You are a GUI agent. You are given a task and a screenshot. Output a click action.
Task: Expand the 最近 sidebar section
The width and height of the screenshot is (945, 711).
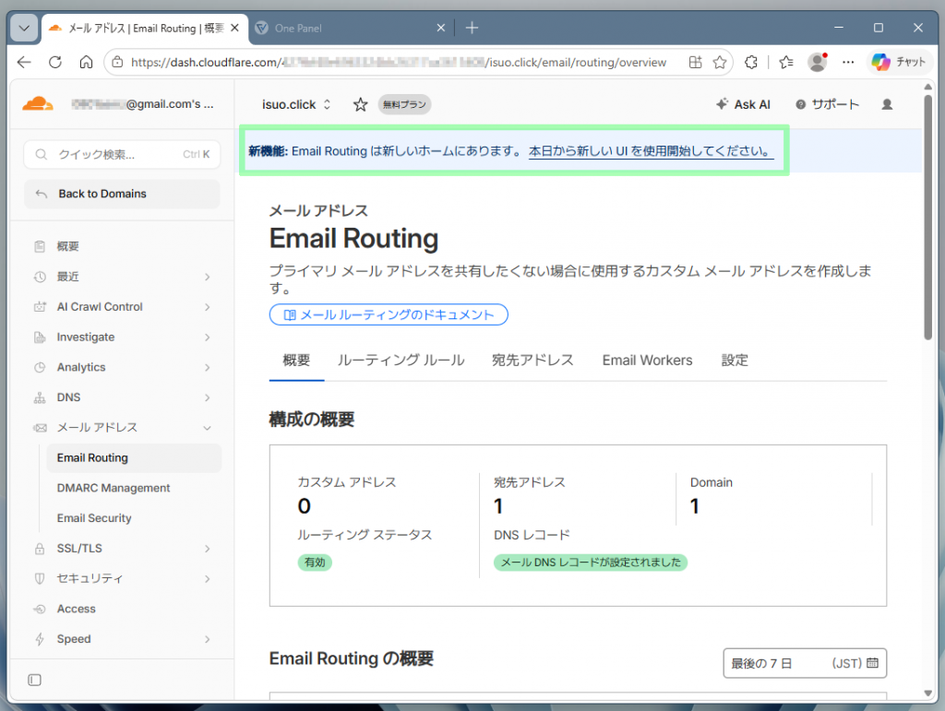(x=123, y=277)
